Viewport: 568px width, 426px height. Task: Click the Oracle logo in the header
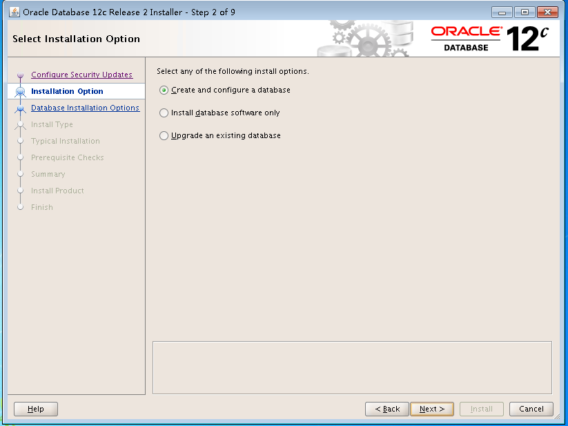[x=464, y=32]
